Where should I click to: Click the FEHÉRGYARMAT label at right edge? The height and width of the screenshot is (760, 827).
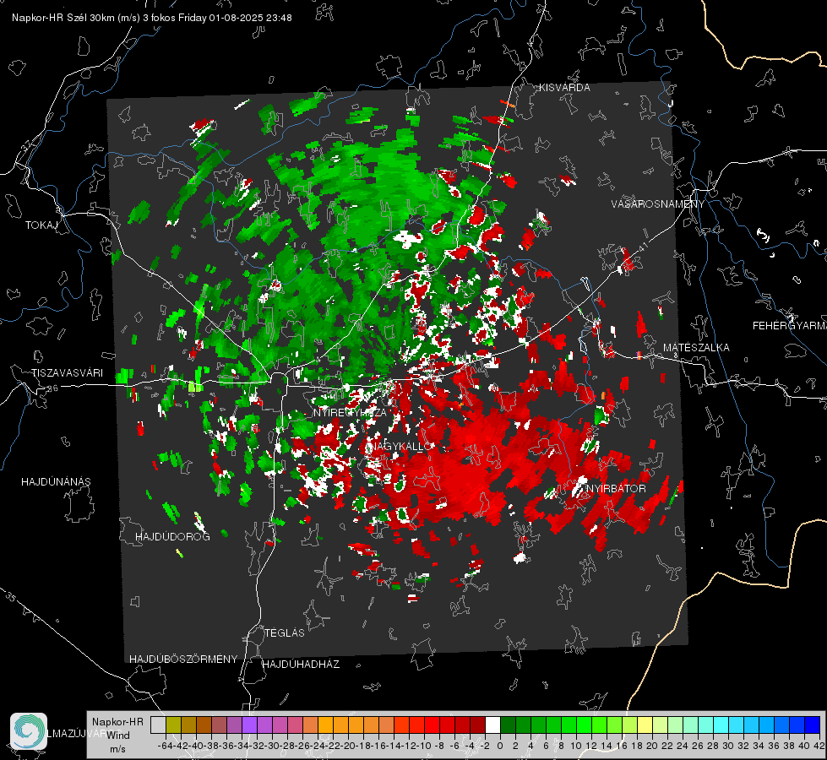tap(790, 326)
